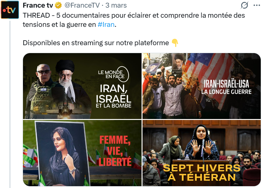Screen dimensions: 262x188
Task: Click the Sept hivers à Téhéran yellow title
Action: pos(202,172)
